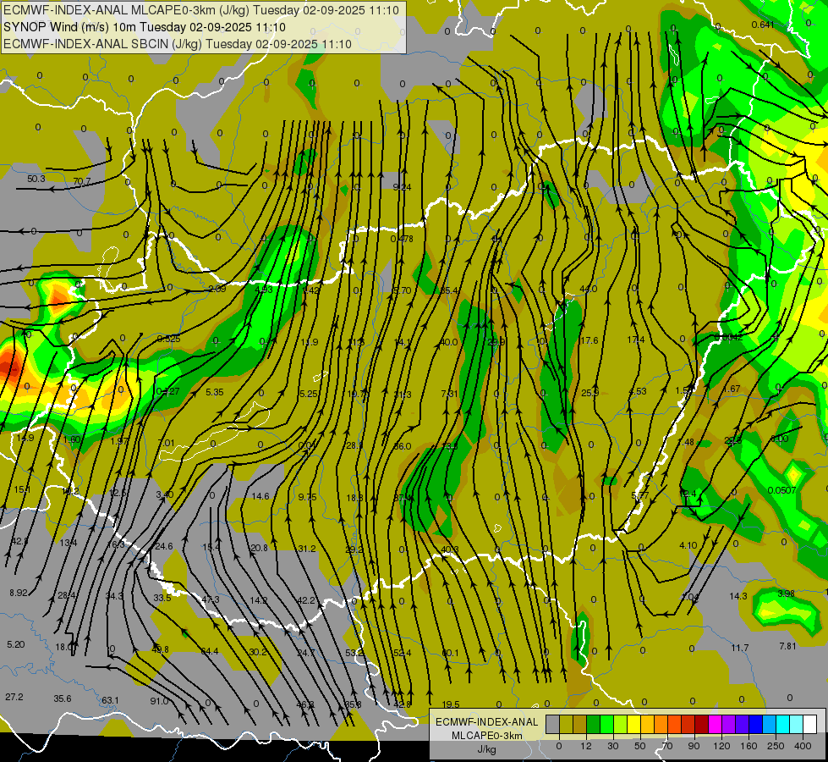
Task: Click the map value 0.641
Action: tap(763, 25)
